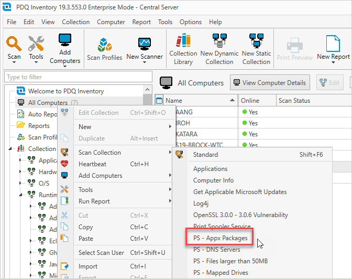The width and height of the screenshot is (352, 279).
Task: Expand the Scan toolbar dropdown arrow
Action: click(14, 62)
